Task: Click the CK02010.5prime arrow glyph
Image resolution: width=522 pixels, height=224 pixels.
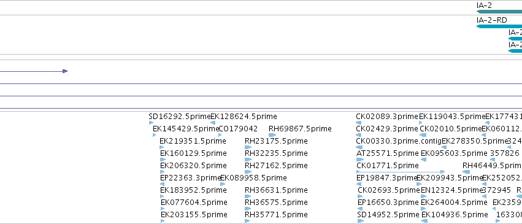Action: [423, 135]
